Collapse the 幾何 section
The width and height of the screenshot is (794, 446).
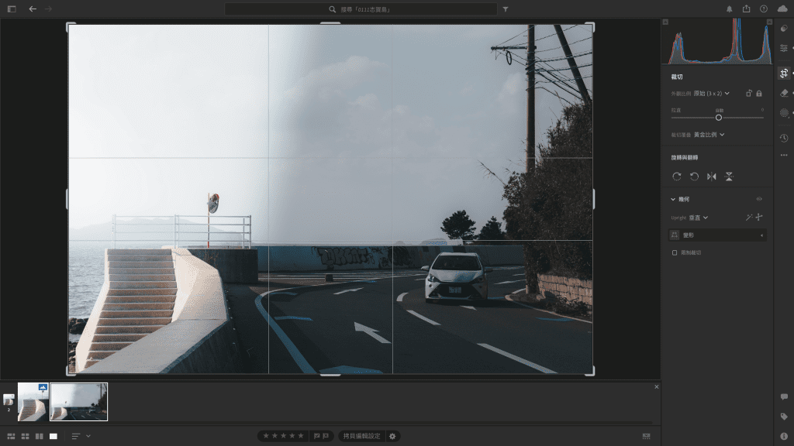(x=673, y=199)
